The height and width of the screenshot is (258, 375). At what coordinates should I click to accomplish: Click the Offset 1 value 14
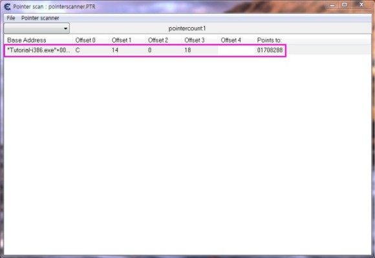click(115, 50)
